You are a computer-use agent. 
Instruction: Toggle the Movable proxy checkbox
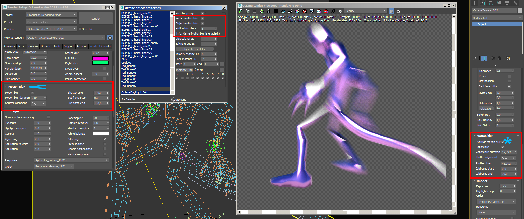pos(203,13)
